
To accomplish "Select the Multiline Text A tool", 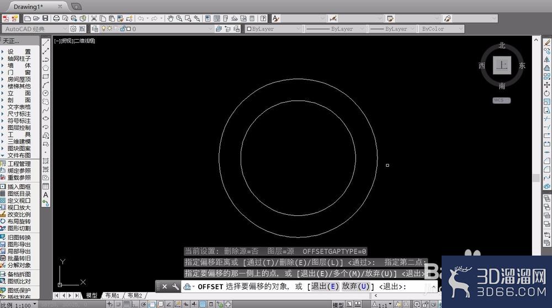I will [46, 195].
